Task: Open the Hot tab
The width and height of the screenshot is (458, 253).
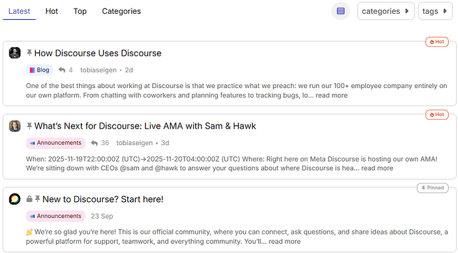Action: [x=52, y=11]
